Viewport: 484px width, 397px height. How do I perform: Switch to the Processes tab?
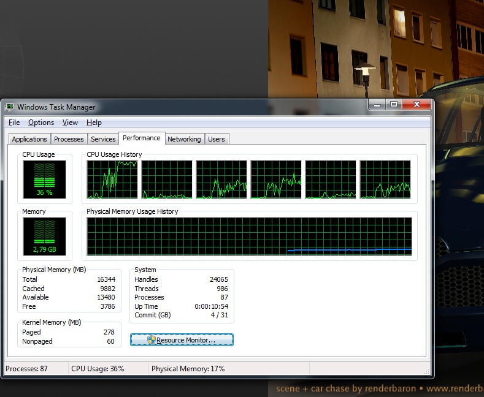(69, 139)
